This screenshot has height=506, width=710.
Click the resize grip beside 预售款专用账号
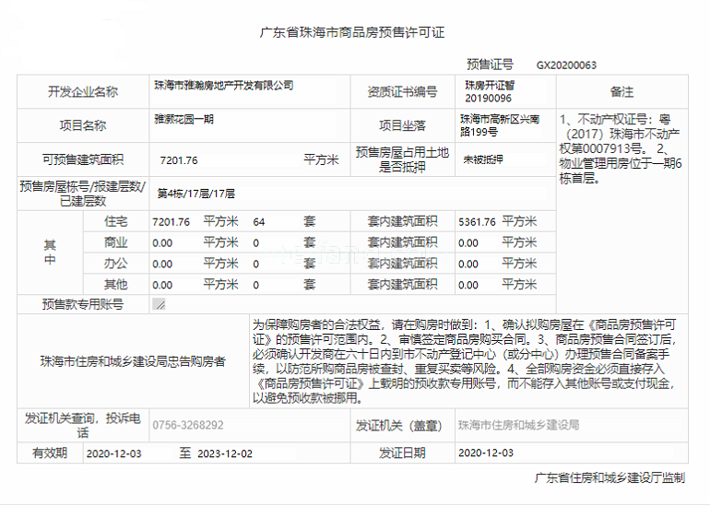160,304
